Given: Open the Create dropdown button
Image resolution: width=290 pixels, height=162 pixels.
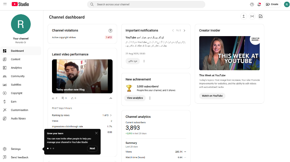Looking at the screenshot, I should (272, 4).
